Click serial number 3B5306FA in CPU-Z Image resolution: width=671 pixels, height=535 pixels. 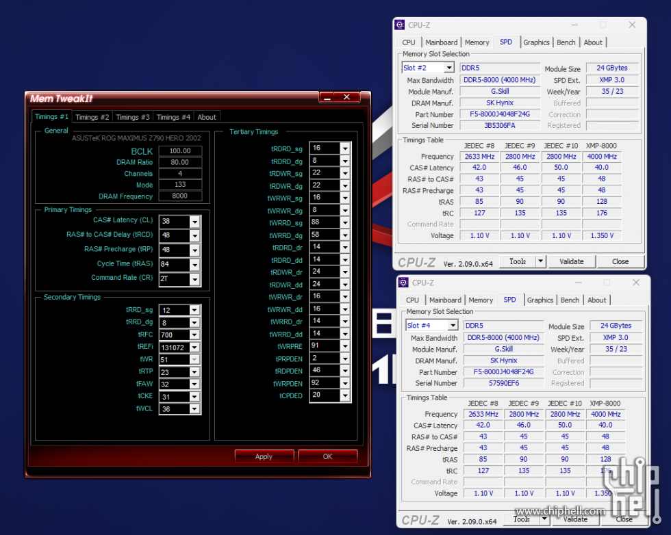(x=500, y=125)
